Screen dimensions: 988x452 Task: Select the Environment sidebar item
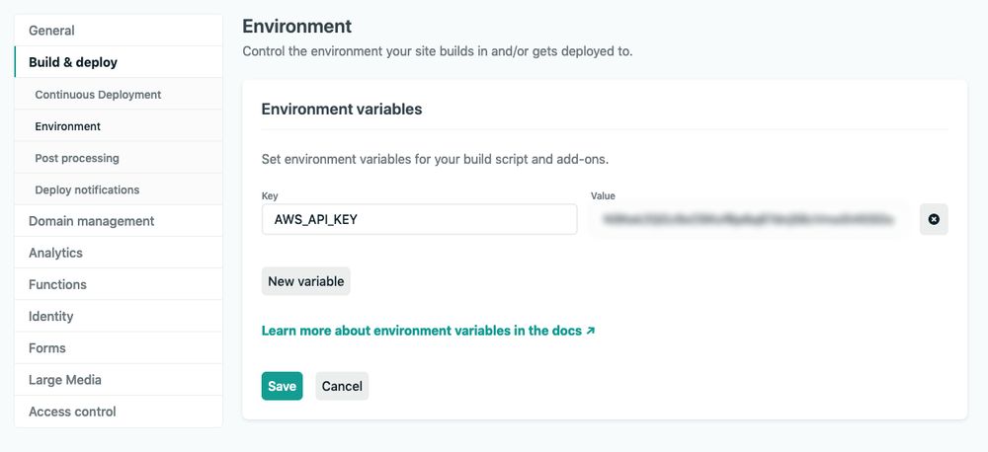pos(67,126)
